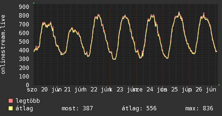Screen dimensions: 222x116
Task: Click the '23' date label on x-axis
Action: 120,90
